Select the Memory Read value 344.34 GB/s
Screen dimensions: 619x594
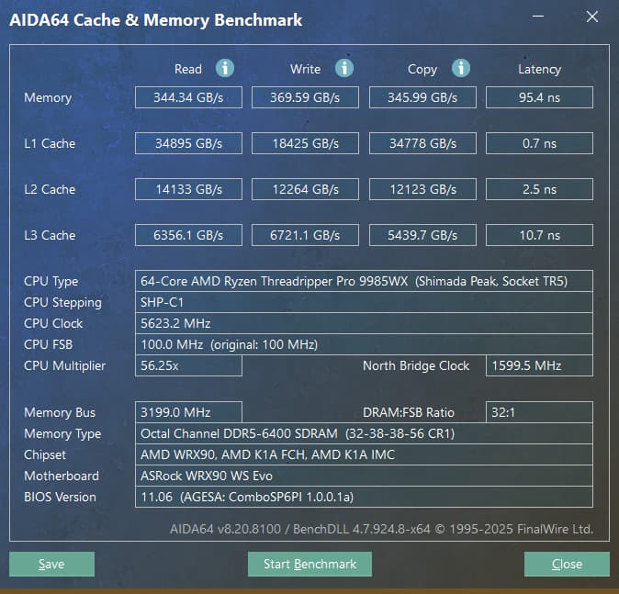point(188,97)
